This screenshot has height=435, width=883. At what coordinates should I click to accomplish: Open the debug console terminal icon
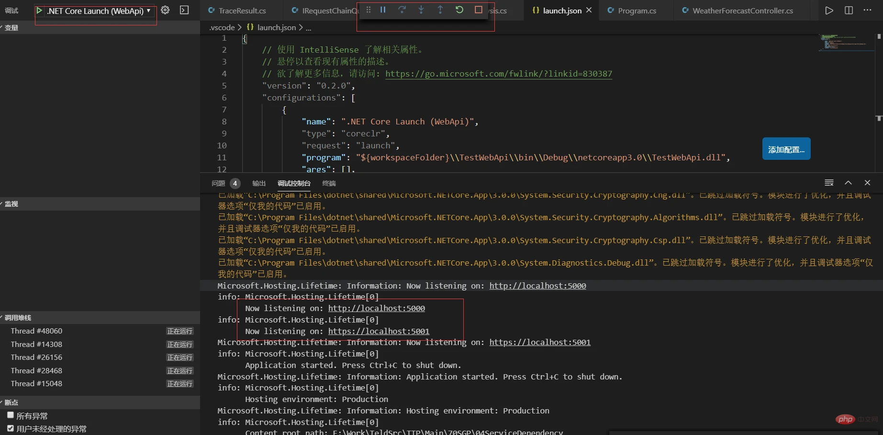(184, 10)
